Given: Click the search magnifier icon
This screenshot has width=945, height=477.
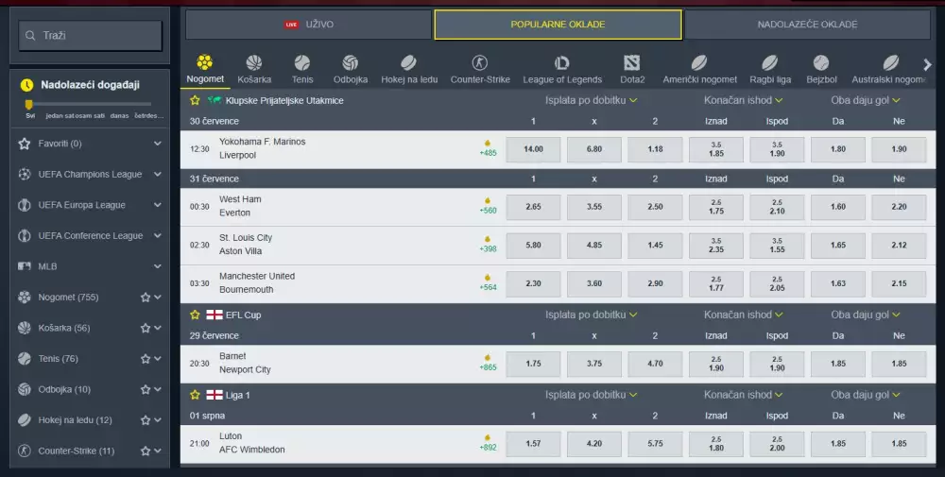Looking at the screenshot, I should (30, 36).
